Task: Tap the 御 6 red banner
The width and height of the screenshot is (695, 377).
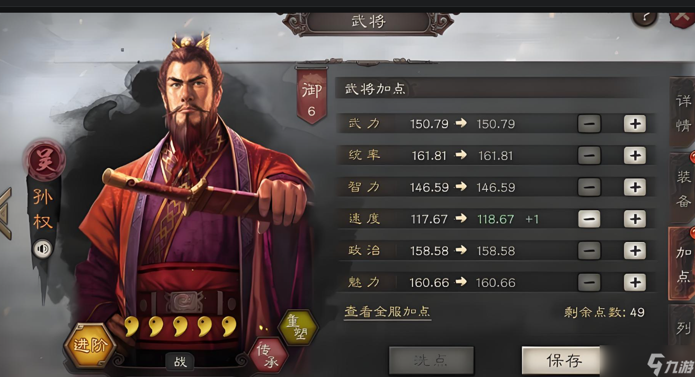Action: click(x=311, y=96)
